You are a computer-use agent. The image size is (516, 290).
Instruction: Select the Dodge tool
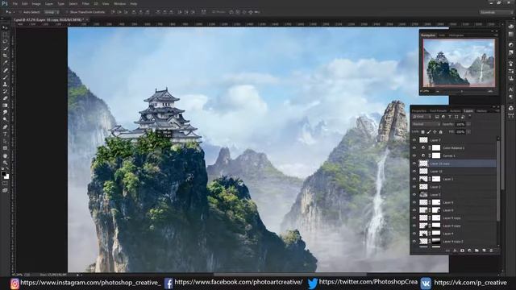click(5, 119)
